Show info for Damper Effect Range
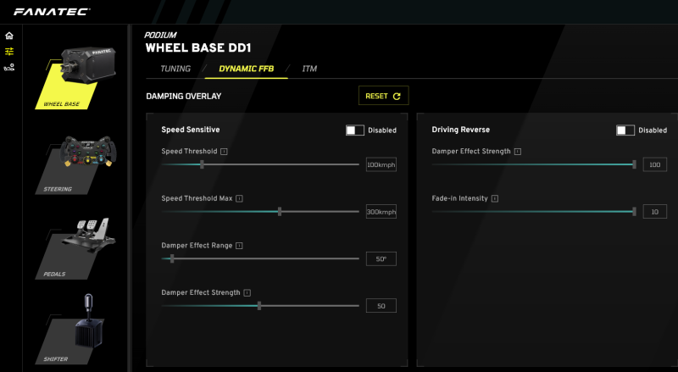678x372 pixels. click(239, 246)
